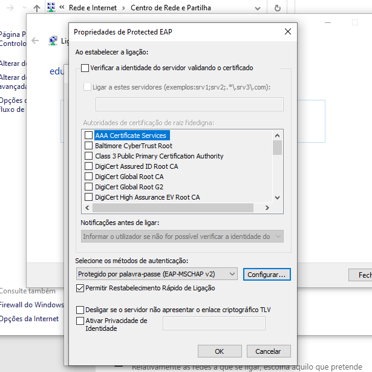
Task: Click the horizontal scrollbar thumb in certificate list
Action: pos(173,207)
